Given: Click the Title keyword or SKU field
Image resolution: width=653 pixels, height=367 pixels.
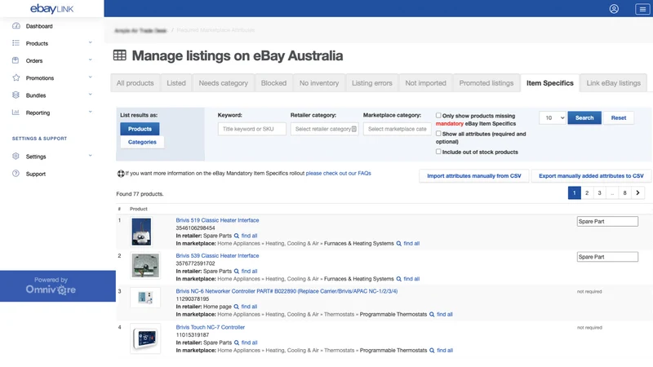Looking at the screenshot, I should pyautogui.click(x=252, y=129).
